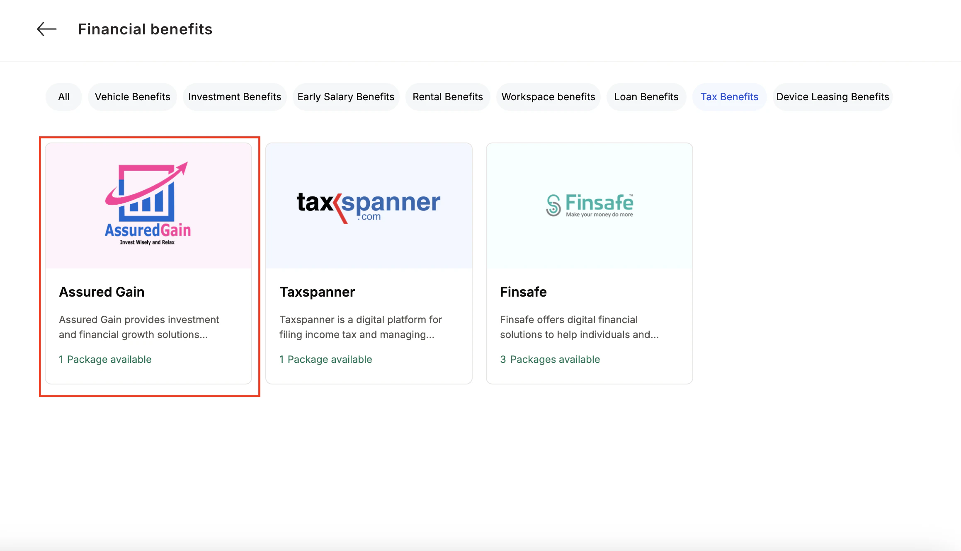Go back using the left arrow icon
961x551 pixels.
pos(47,29)
